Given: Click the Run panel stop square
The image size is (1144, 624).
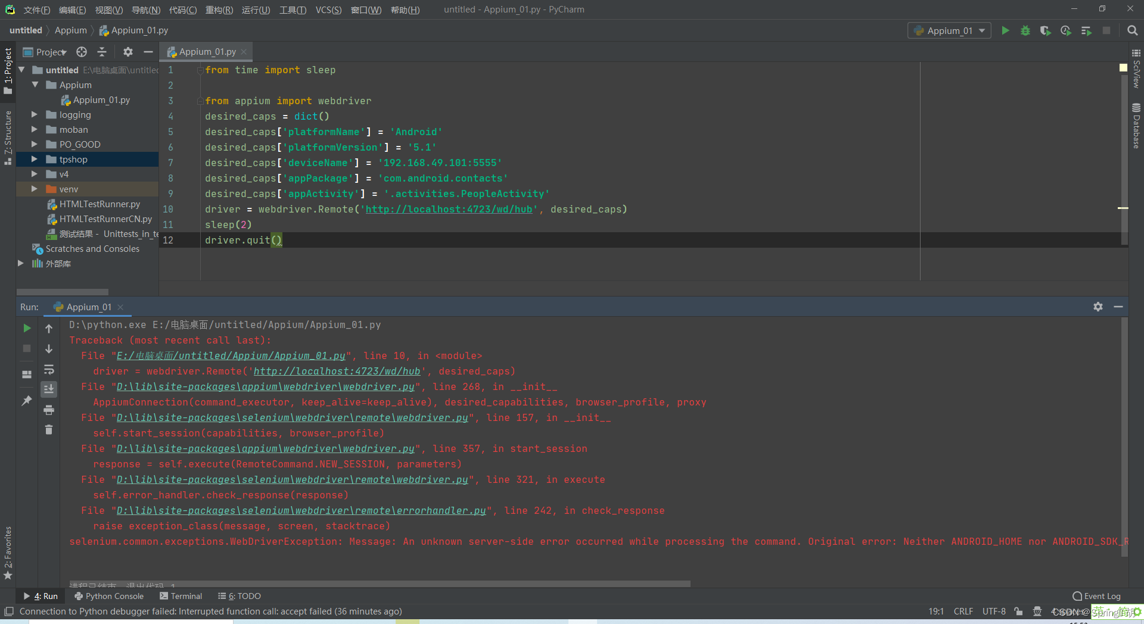Looking at the screenshot, I should point(27,348).
